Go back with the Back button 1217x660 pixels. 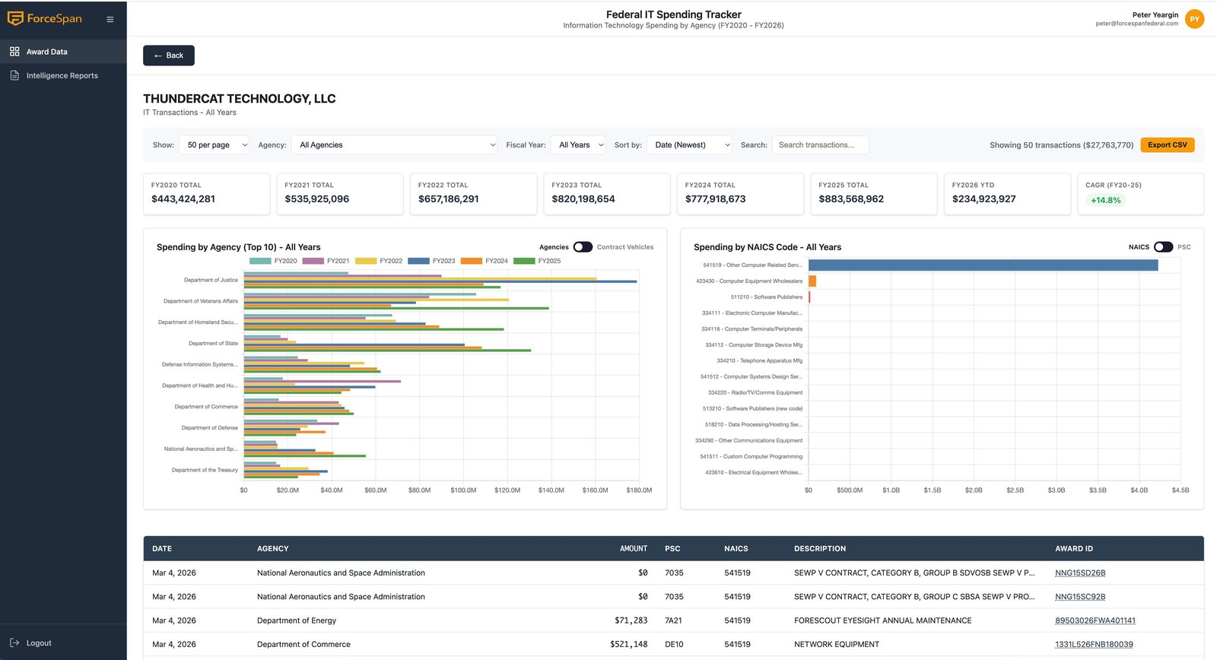(x=169, y=56)
